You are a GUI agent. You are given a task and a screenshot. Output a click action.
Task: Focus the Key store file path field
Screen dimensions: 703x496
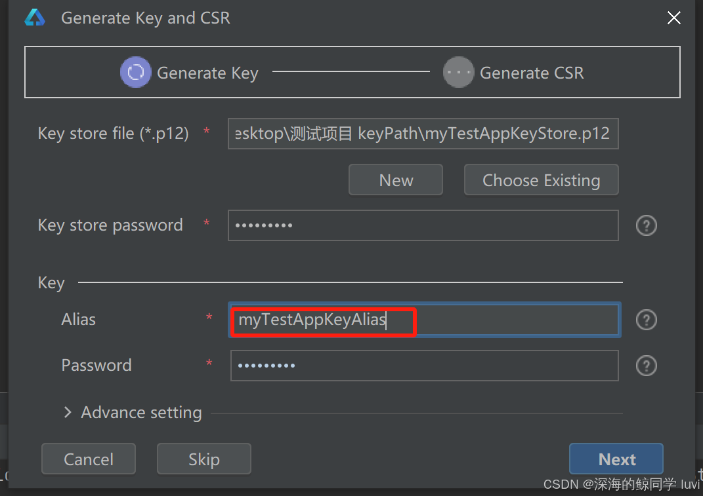click(423, 134)
